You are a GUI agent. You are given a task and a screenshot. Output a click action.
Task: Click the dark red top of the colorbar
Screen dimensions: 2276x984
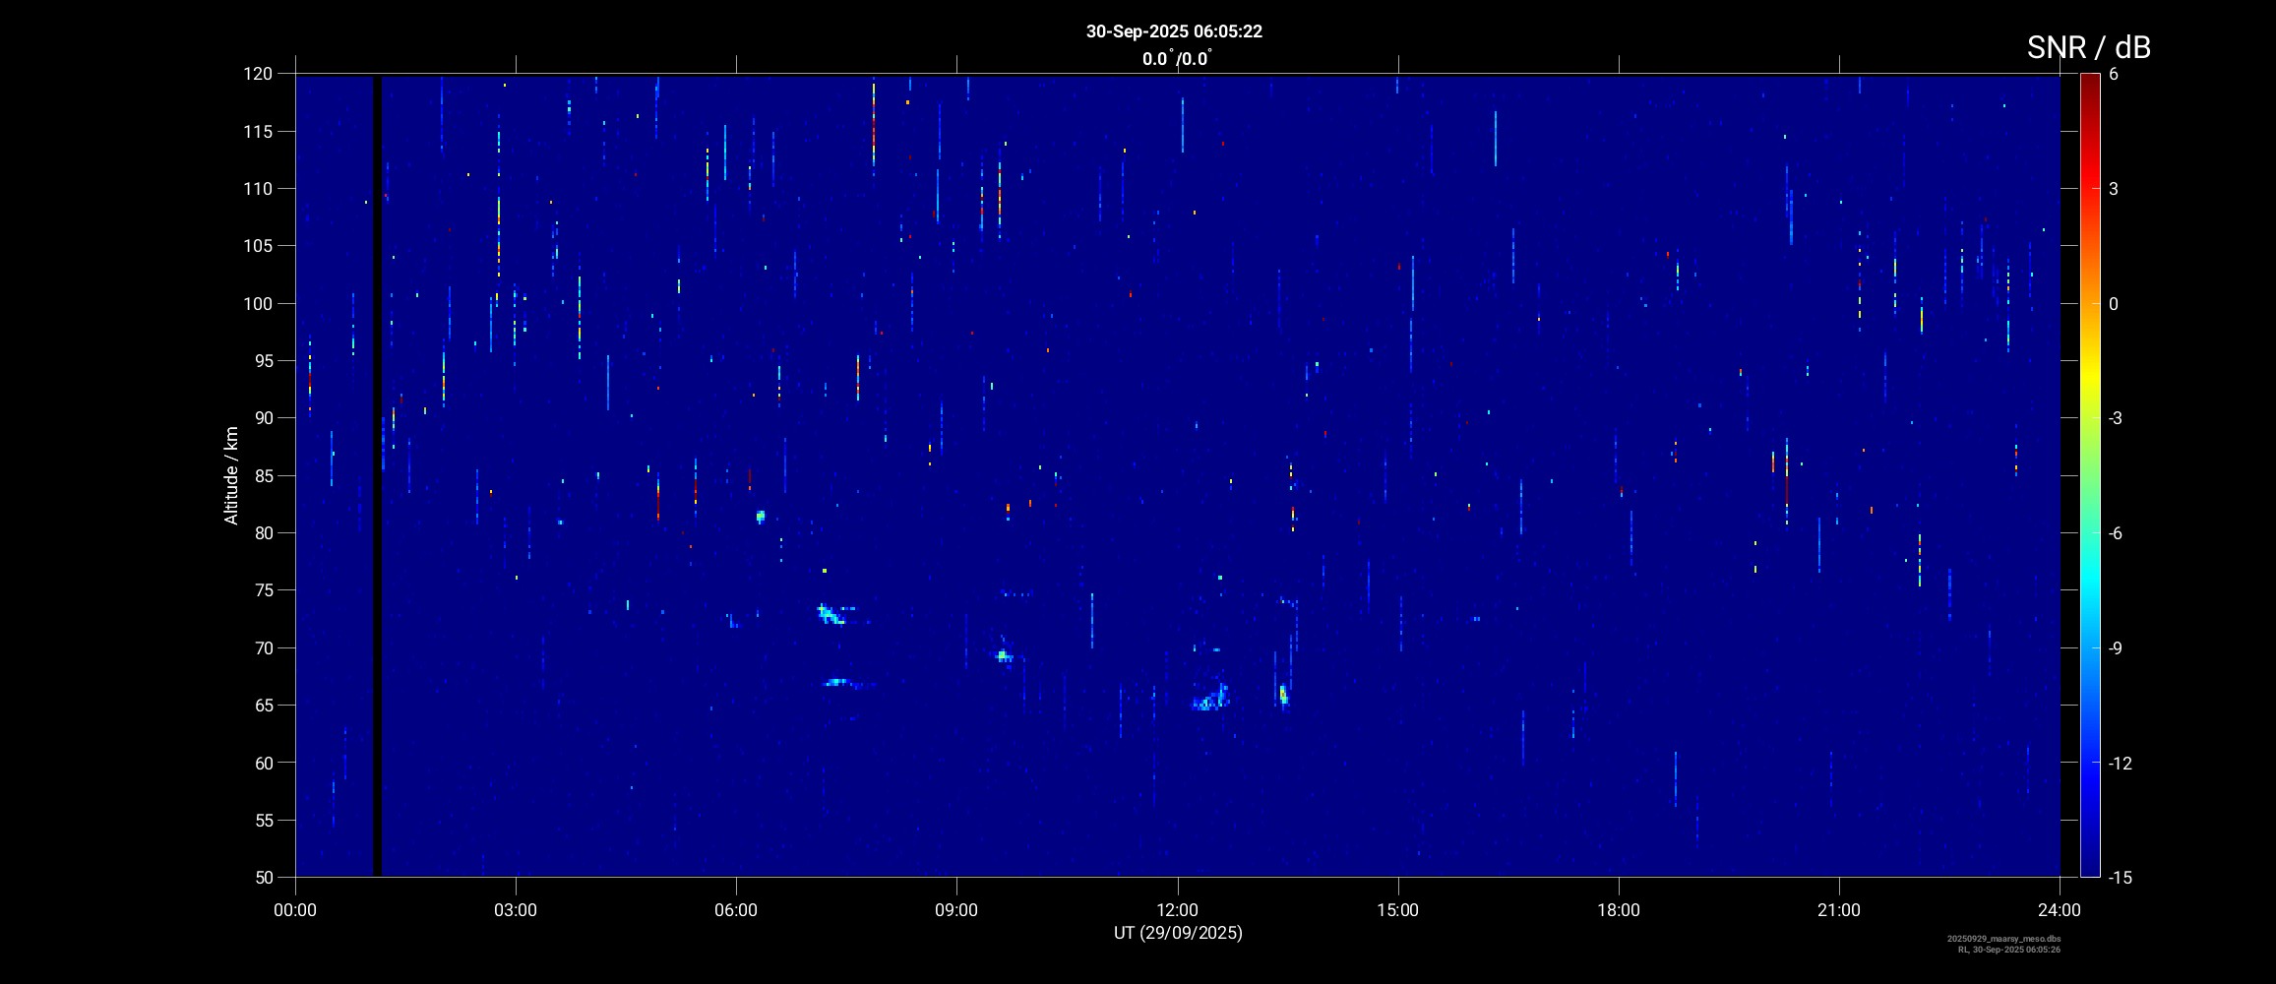(2090, 81)
